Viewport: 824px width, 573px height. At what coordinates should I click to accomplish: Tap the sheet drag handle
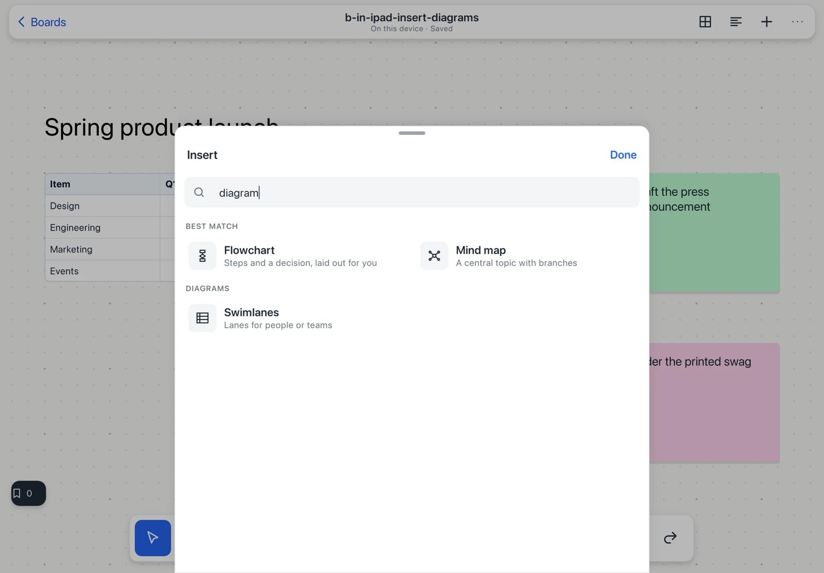pyautogui.click(x=412, y=133)
